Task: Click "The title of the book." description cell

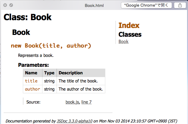Action: pos(78,81)
